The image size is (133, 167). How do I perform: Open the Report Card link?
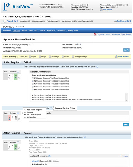12,21
